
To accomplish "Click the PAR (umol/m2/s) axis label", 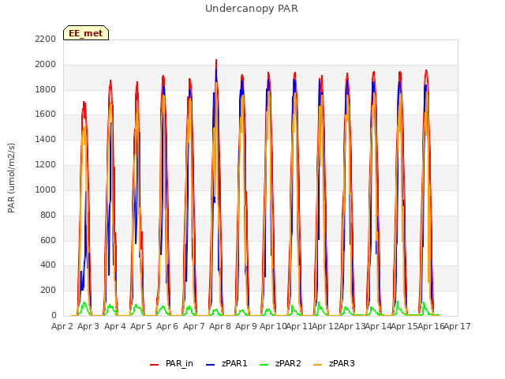I will 11,178.
